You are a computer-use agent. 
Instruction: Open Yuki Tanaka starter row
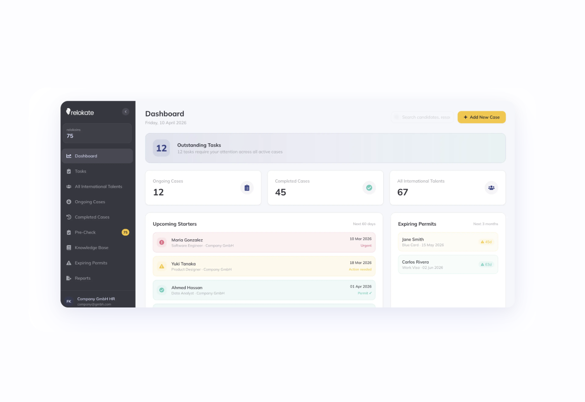(x=264, y=266)
